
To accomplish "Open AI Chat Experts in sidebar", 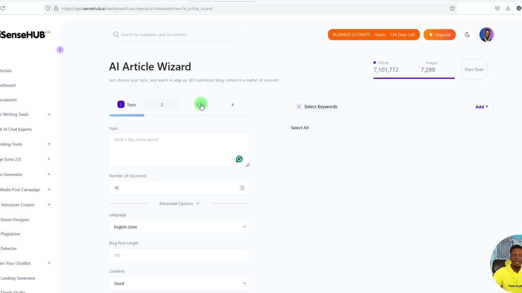I will 15,129.
